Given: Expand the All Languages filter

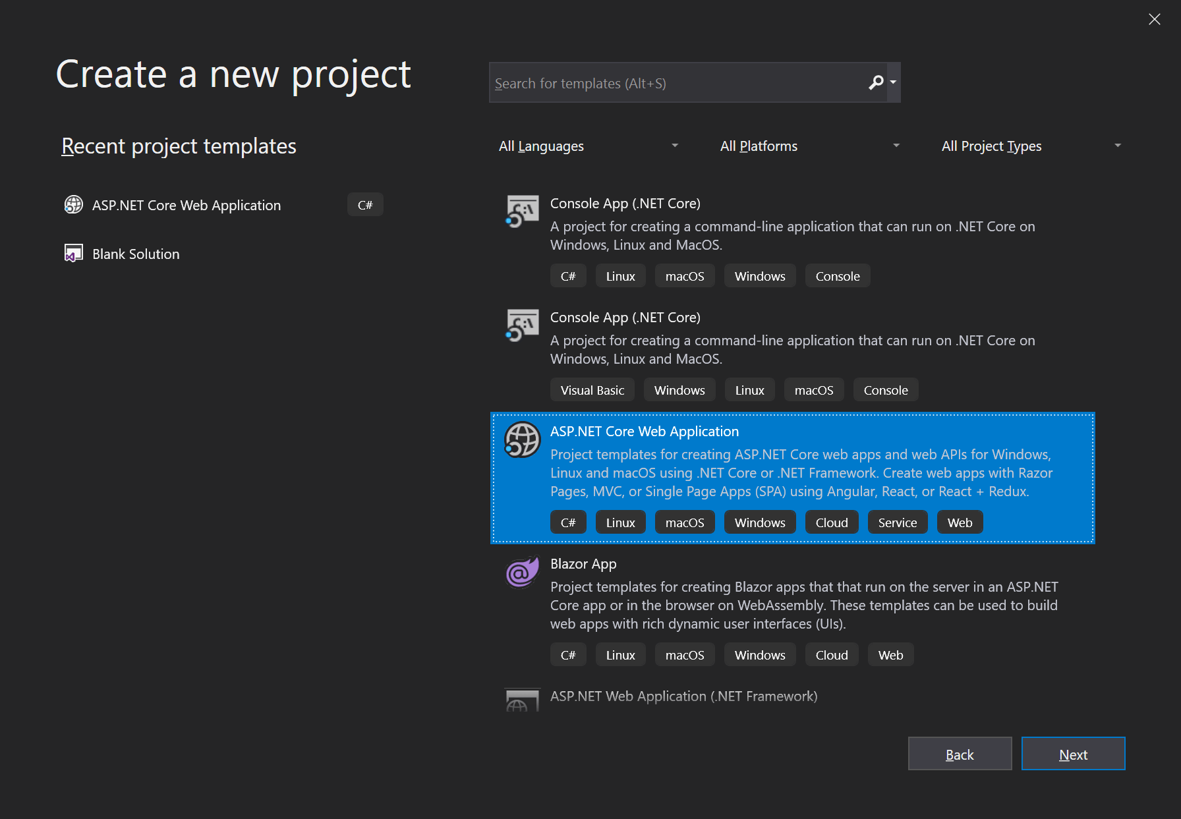Looking at the screenshot, I should click(588, 146).
